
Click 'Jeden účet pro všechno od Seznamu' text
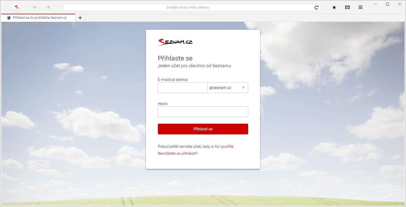click(x=194, y=66)
